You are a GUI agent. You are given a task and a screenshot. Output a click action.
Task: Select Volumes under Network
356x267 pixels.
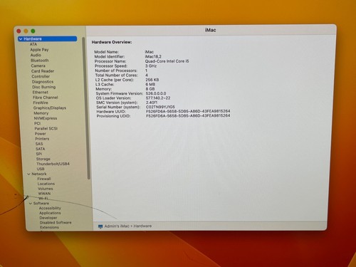click(46, 189)
